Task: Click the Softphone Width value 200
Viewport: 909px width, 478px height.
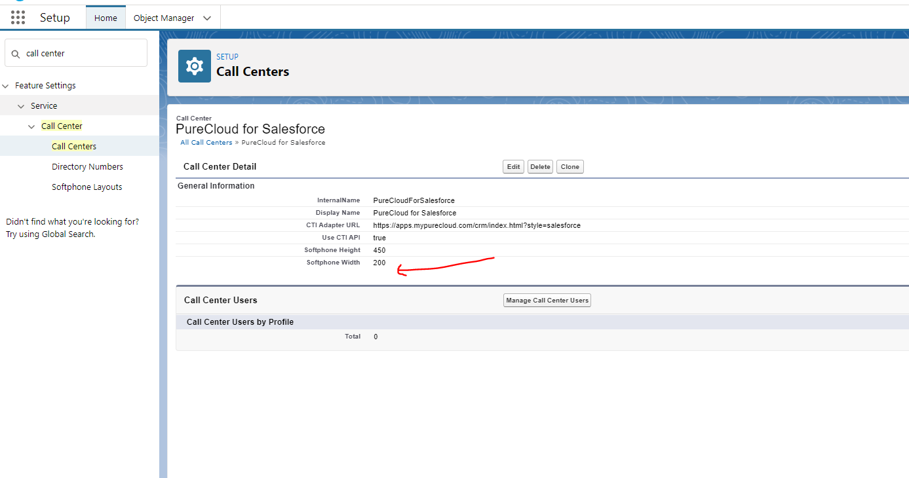Action: [x=379, y=263]
